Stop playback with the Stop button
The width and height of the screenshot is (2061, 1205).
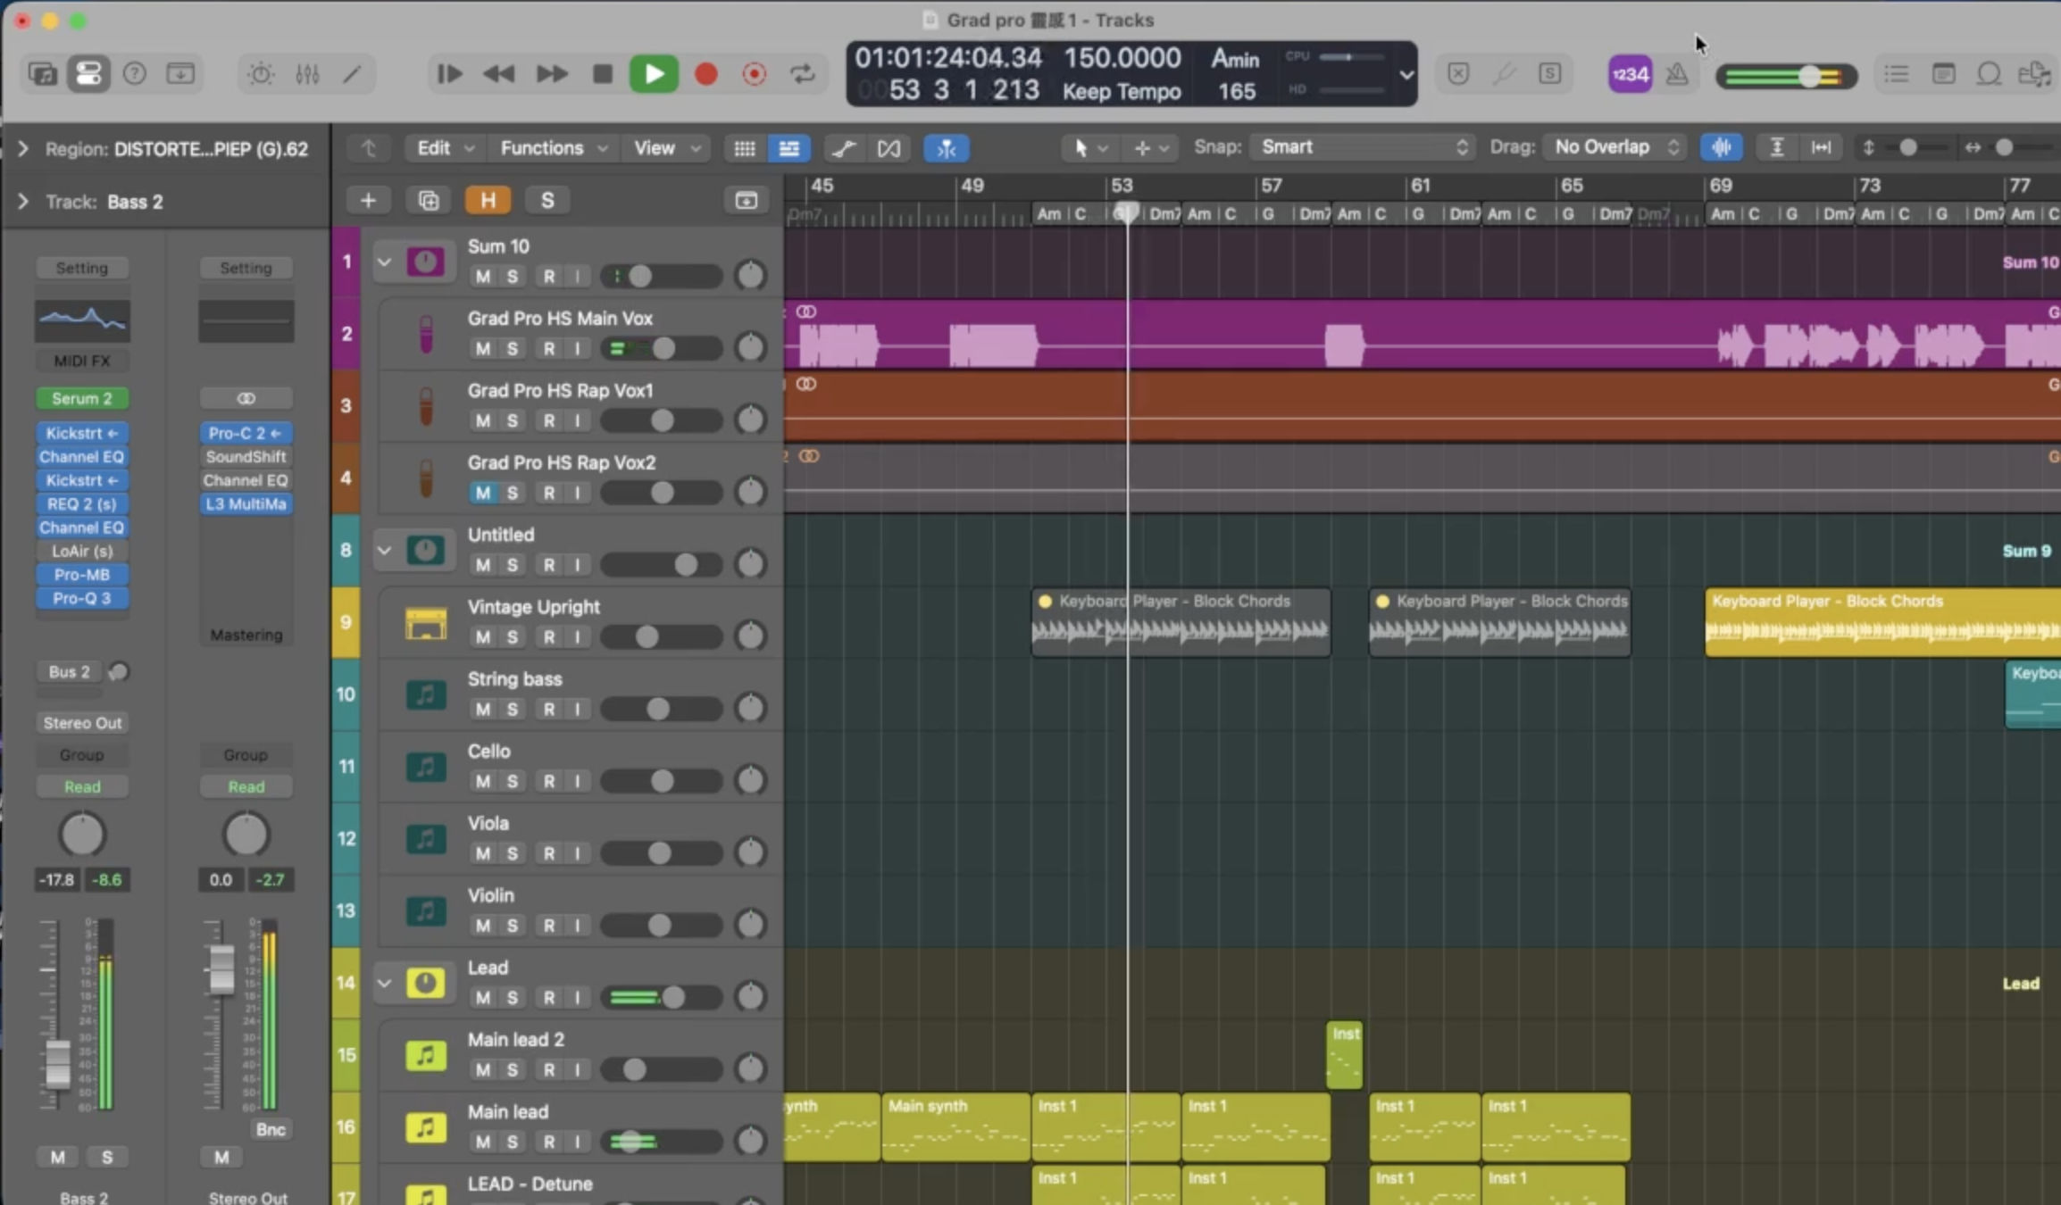pos(603,74)
